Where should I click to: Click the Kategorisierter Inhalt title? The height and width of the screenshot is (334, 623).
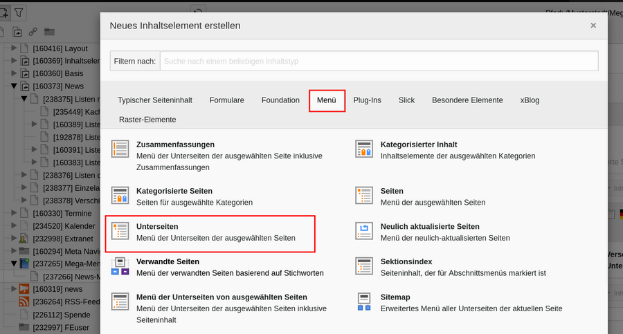[x=419, y=145]
